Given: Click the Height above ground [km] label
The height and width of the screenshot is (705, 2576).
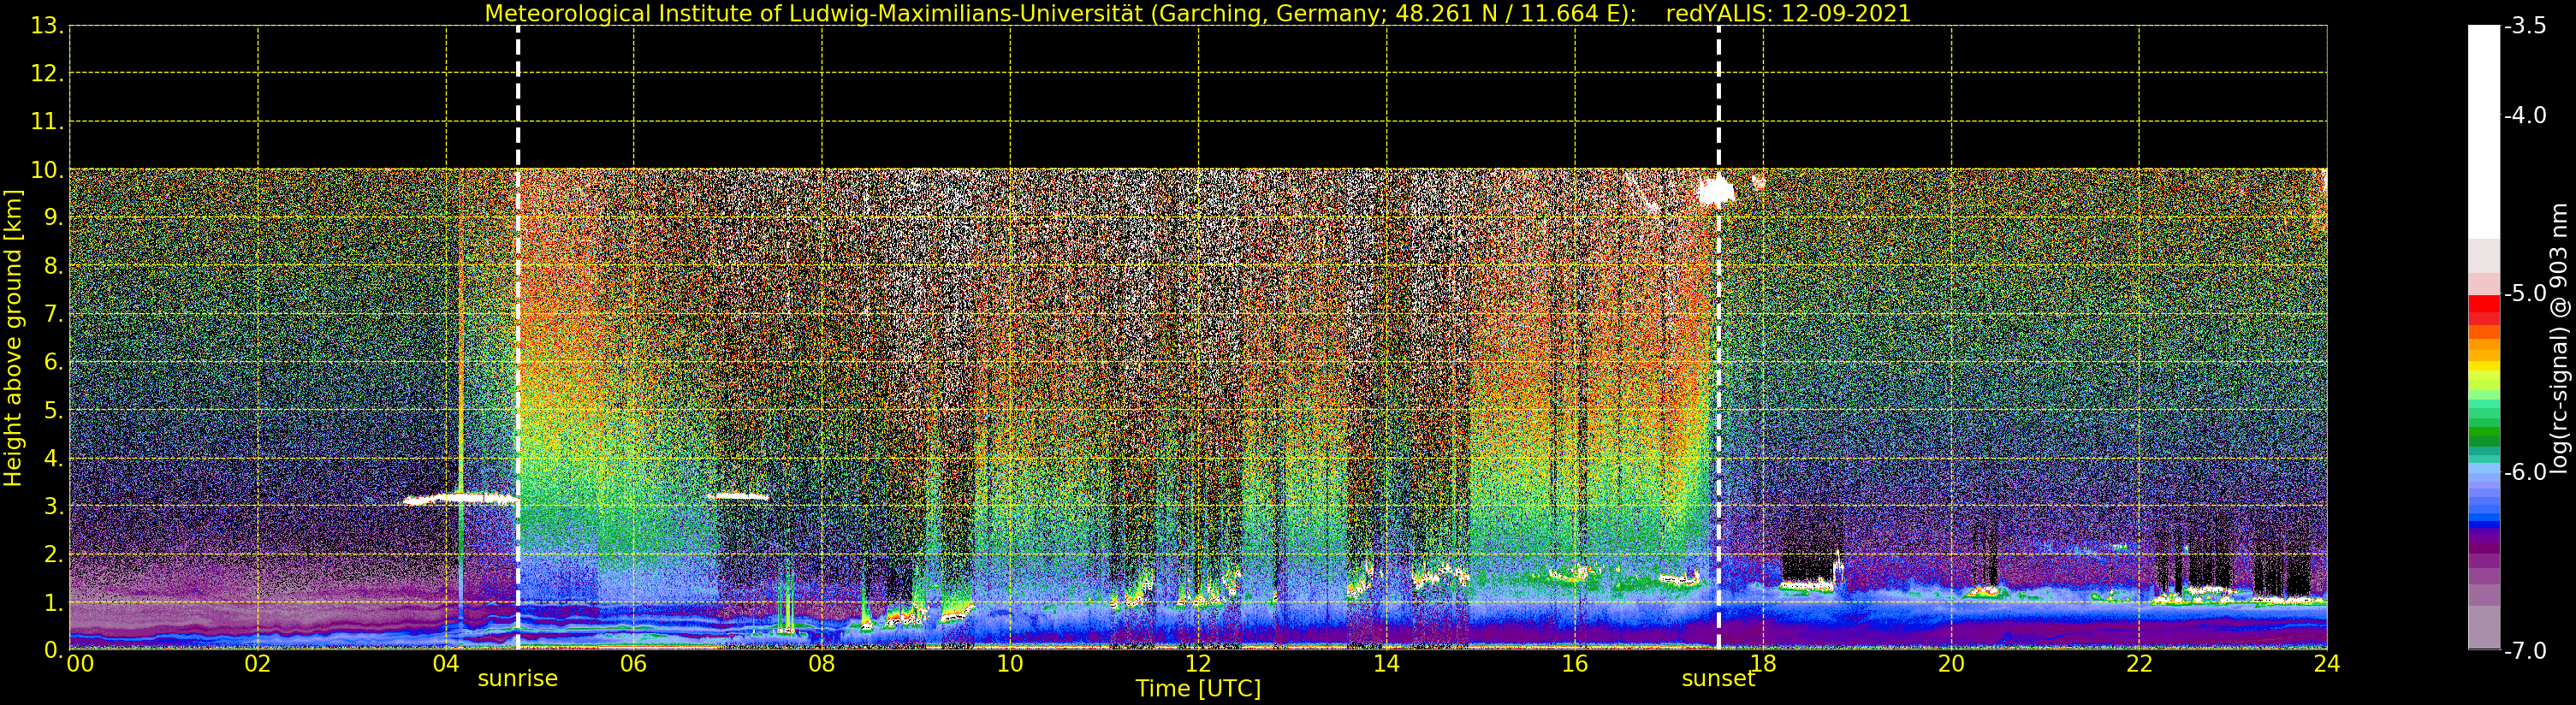Looking at the screenshot, I should [x=13, y=338].
